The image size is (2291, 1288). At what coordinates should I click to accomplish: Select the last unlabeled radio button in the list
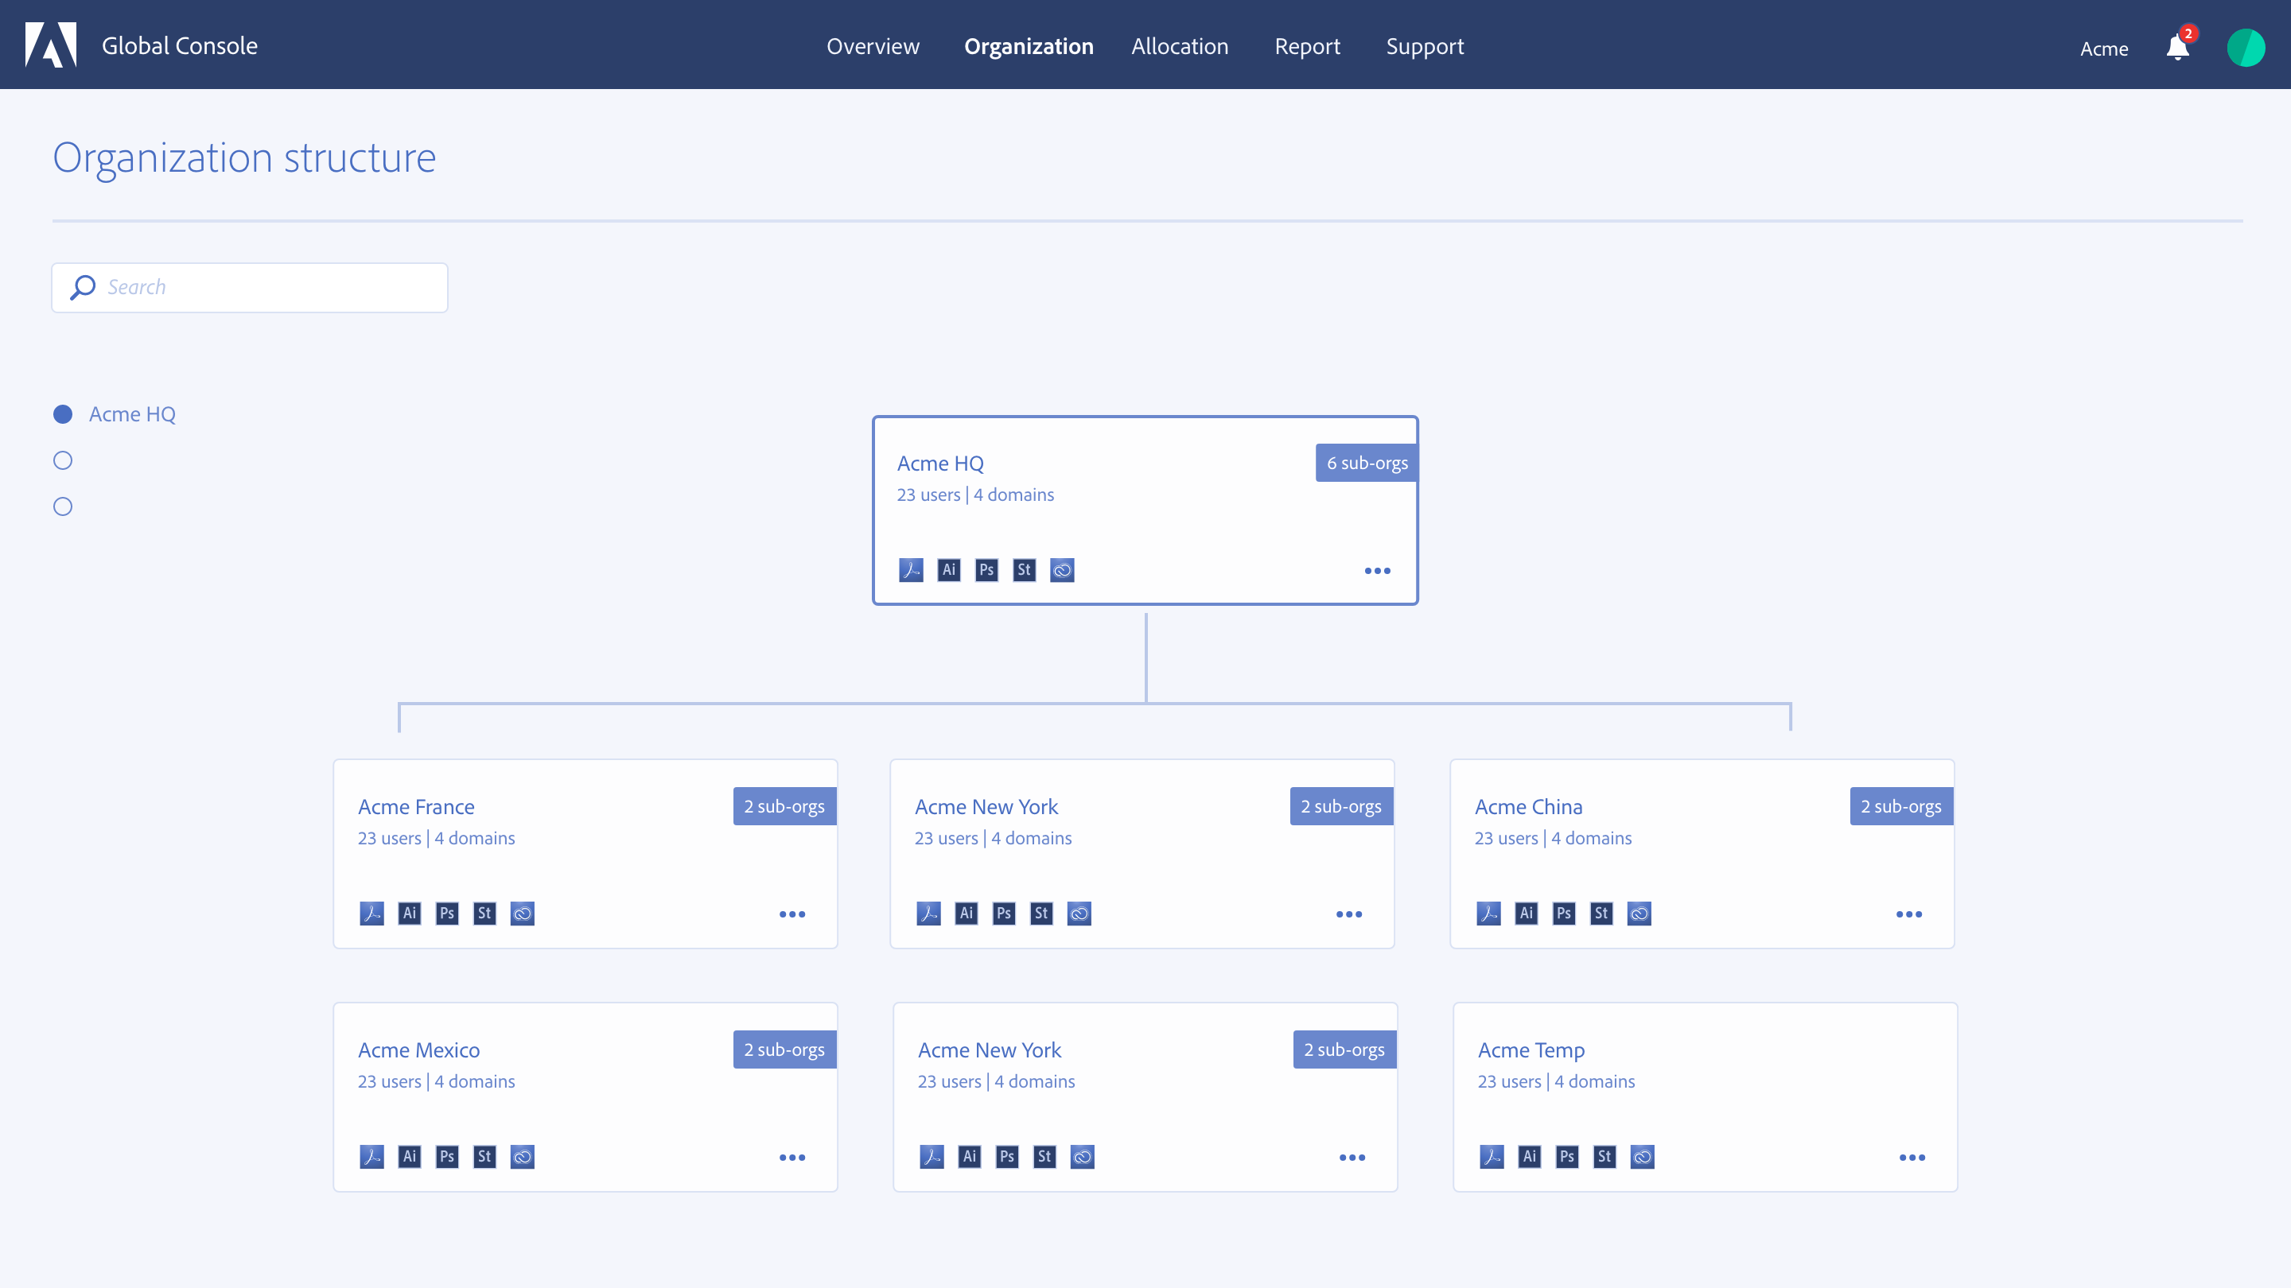pos(62,506)
